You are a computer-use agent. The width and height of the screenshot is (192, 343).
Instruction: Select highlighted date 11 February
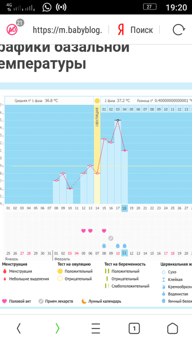(x=124, y=253)
